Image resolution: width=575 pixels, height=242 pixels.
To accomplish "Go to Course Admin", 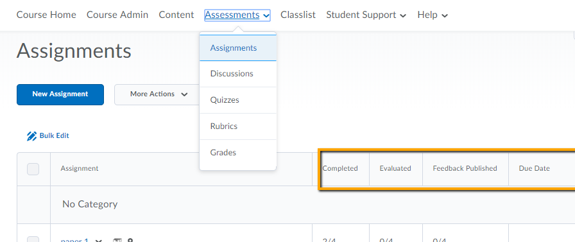I will (x=117, y=15).
